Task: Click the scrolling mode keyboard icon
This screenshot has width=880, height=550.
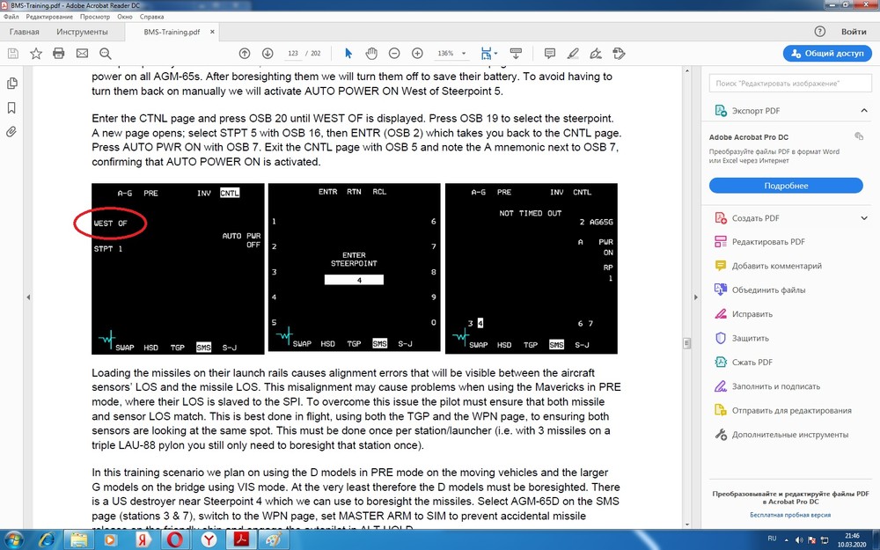Action: (516, 54)
